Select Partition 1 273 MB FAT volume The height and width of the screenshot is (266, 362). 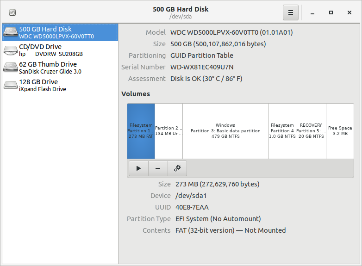tap(141, 131)
